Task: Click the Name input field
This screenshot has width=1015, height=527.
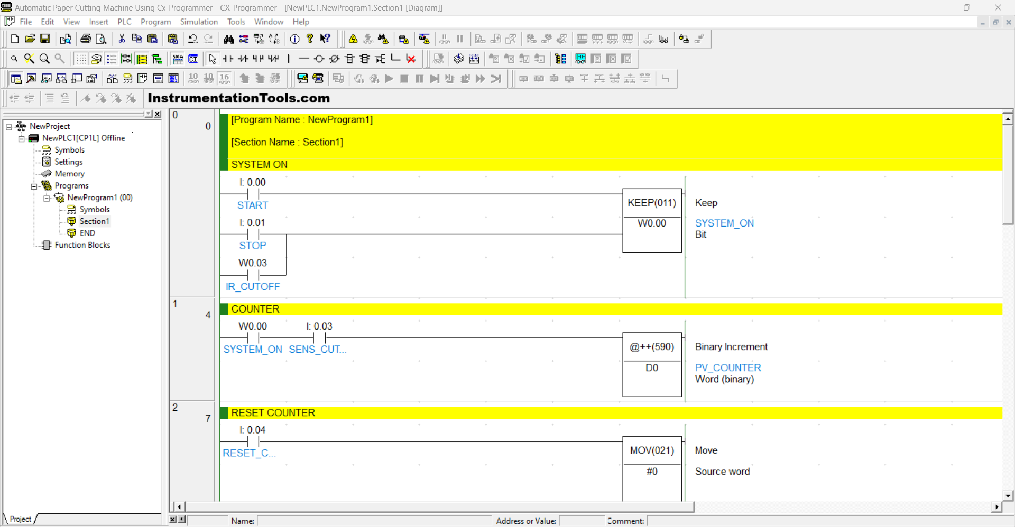Action: click(374, 521)
